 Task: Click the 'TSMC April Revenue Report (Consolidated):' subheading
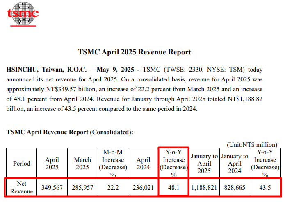click(70, 132)
